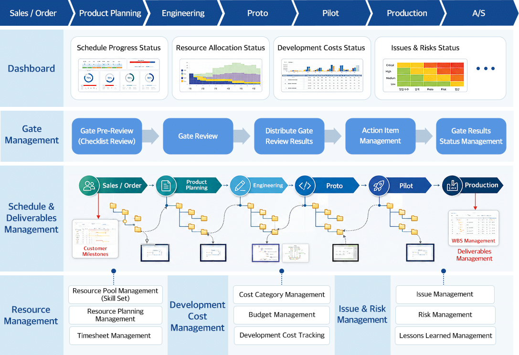Select the A/S phase in top bar
Viewport: 519px width, 355px height.
pos(478,13)
